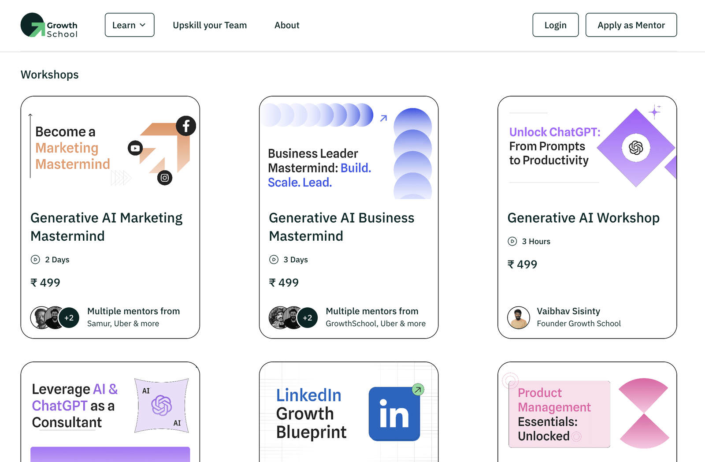Click the arrow icon on Business Leader banner
This screenshot has height=462, width=705.
pos(384,118)
